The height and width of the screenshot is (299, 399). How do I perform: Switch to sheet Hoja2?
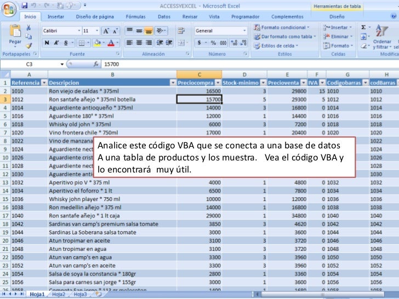point(59,294)
